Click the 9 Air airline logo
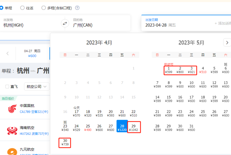This screenshot has height=155, width=231. (12, 151)
